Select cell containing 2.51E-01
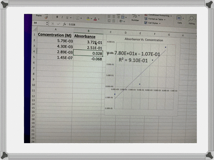This screenshot has height=160, width=214. coord(88,48)
